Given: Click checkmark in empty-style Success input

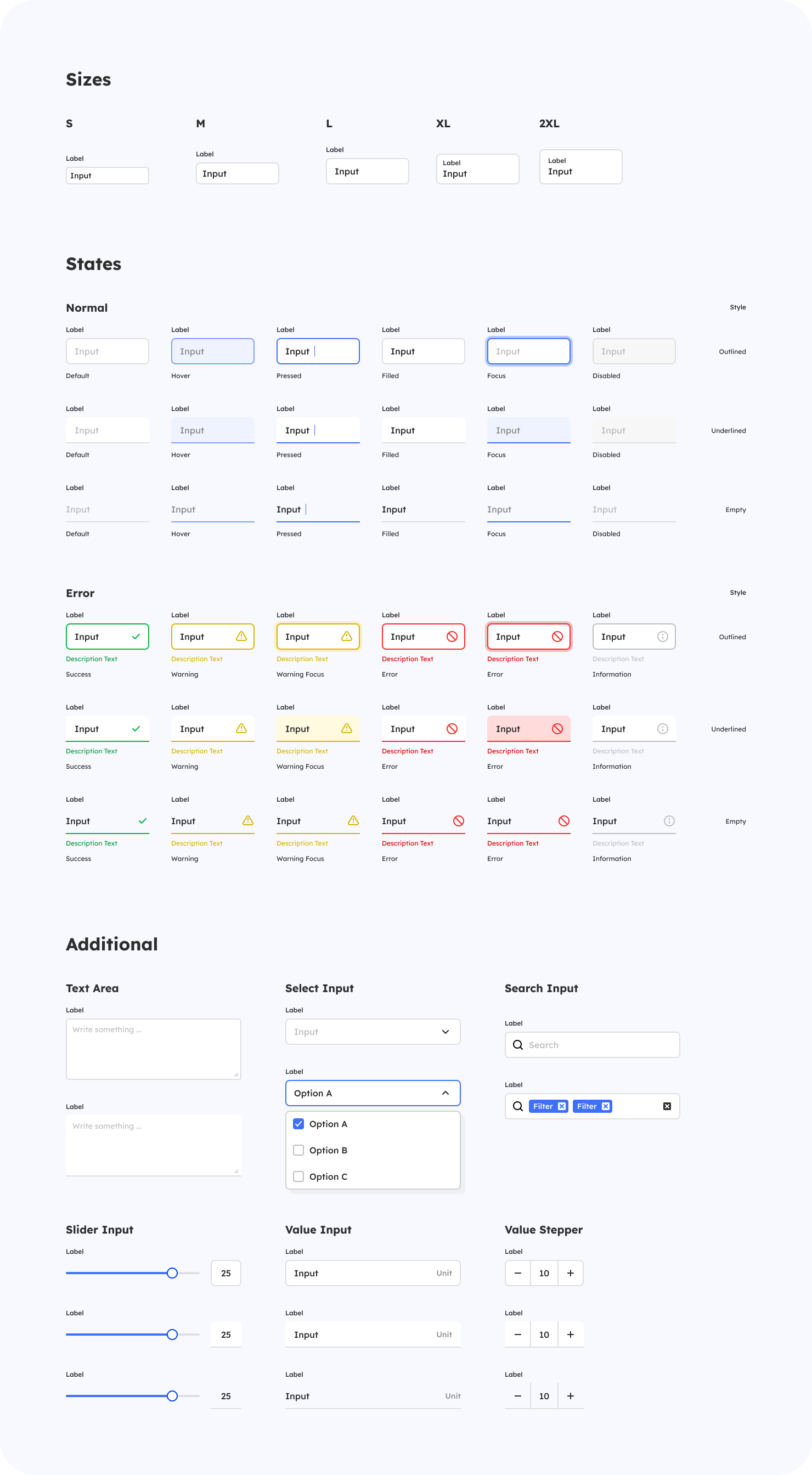Looking at the screenshot, I should click(143, 820).
